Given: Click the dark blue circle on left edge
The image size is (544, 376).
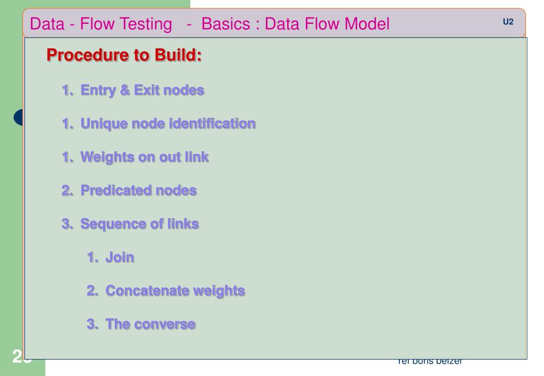Looking at the screenshot, I should click(x=19, y=117).
